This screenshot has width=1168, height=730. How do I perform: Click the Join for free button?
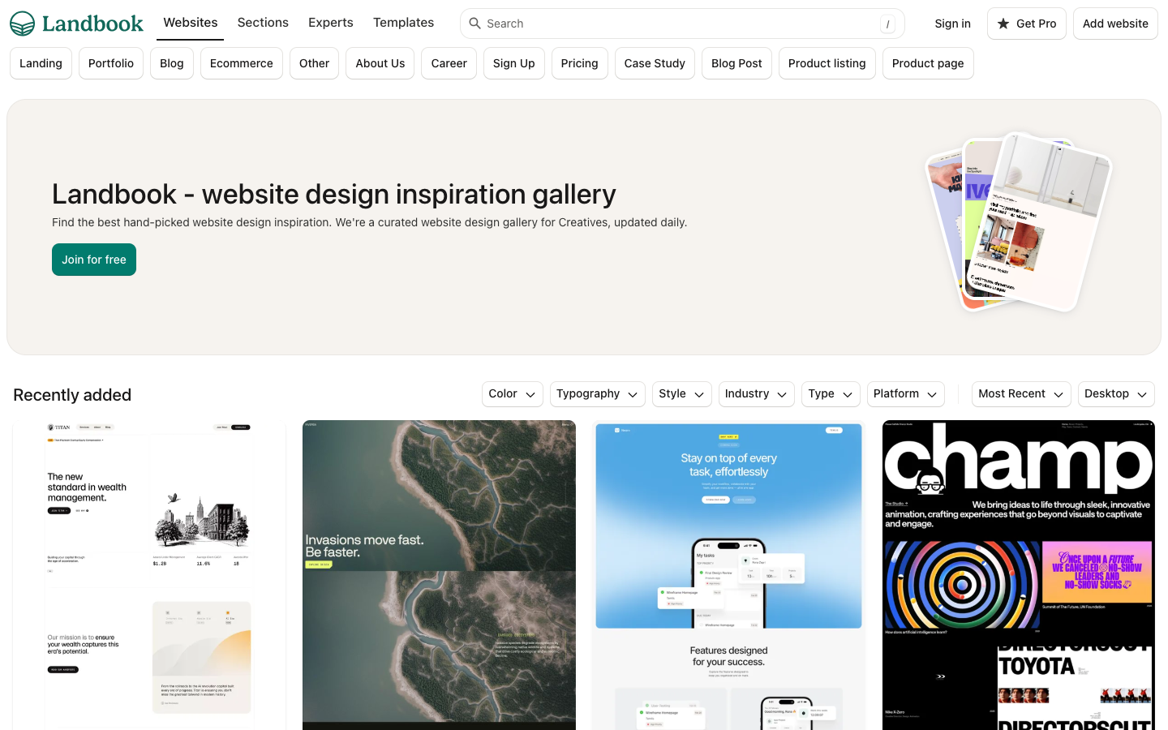(x=94, y=260)
